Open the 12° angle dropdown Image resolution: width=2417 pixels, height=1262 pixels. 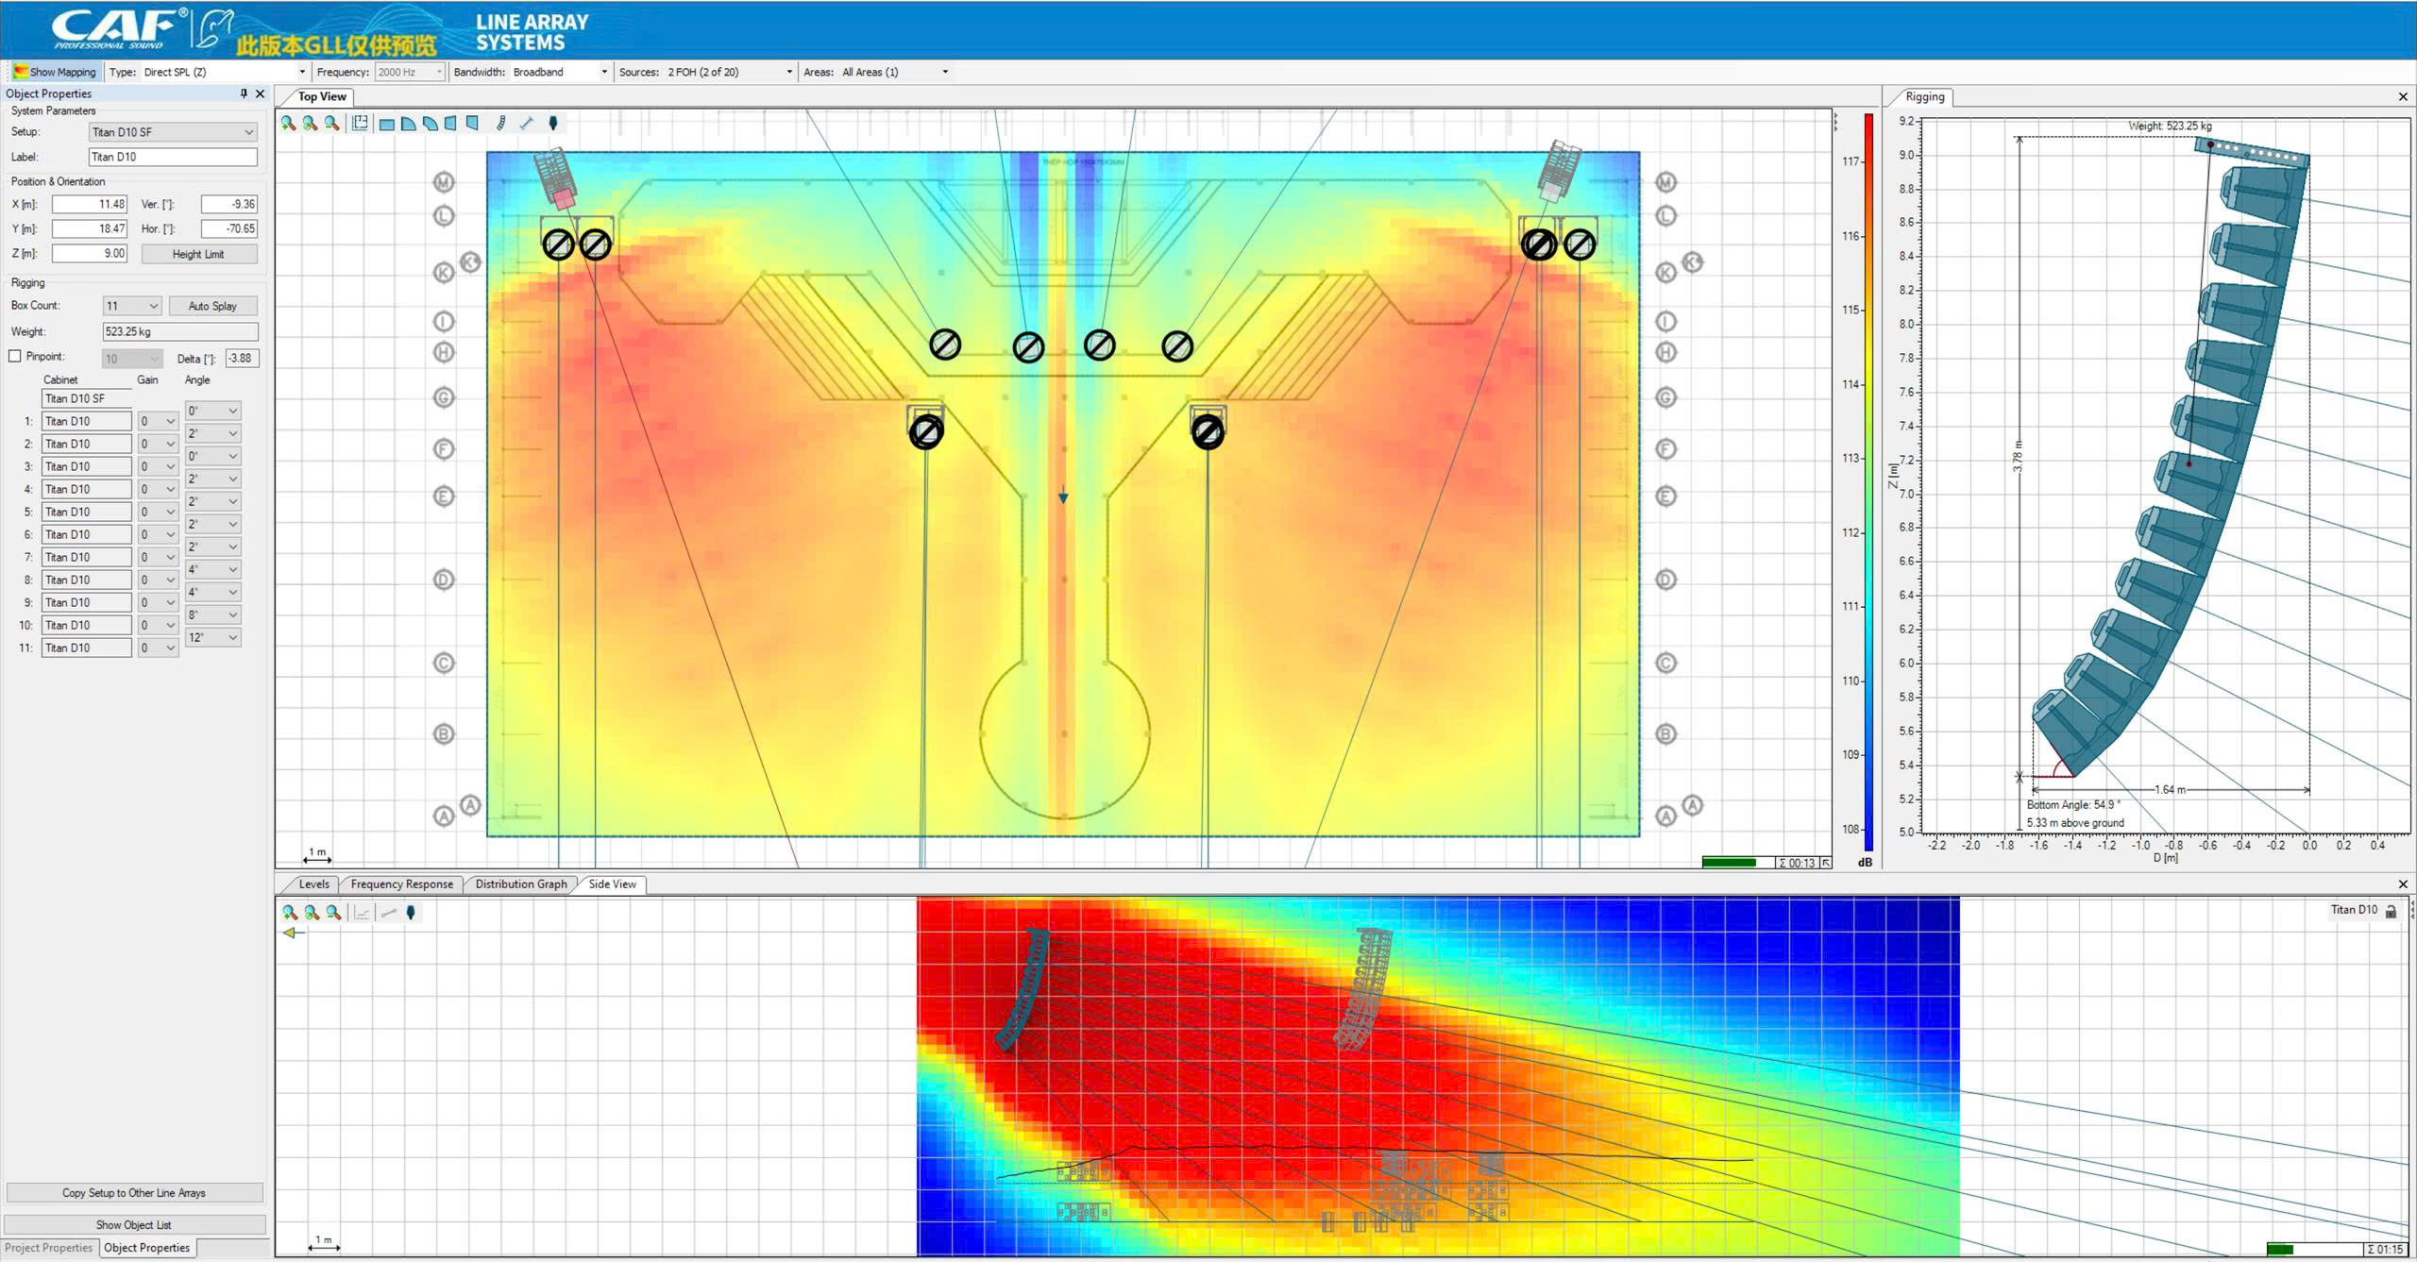213,637
